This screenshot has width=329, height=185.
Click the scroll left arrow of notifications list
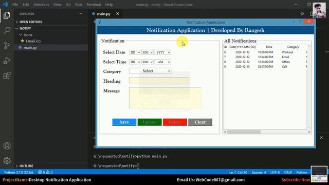[225, 132]
